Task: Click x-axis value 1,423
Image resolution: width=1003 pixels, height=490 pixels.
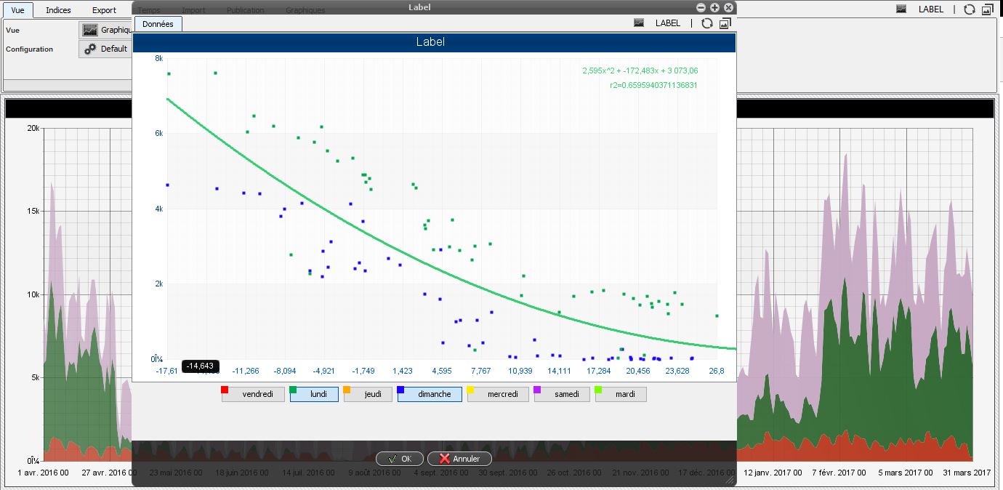Action: point(402,371)
